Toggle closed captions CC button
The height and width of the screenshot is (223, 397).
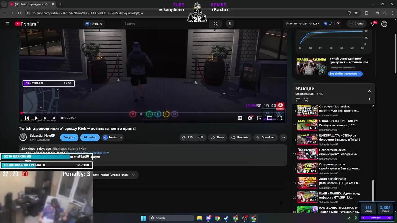tap(240, 118)
